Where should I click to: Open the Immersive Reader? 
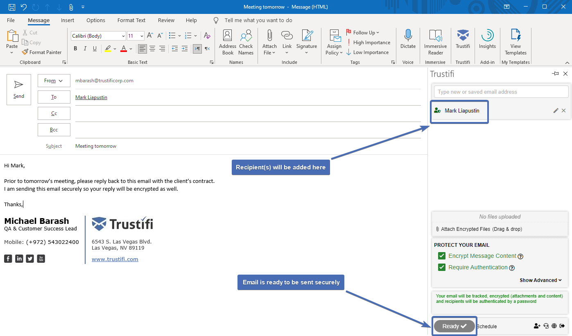pyautogui.click(x=435, y=42)
